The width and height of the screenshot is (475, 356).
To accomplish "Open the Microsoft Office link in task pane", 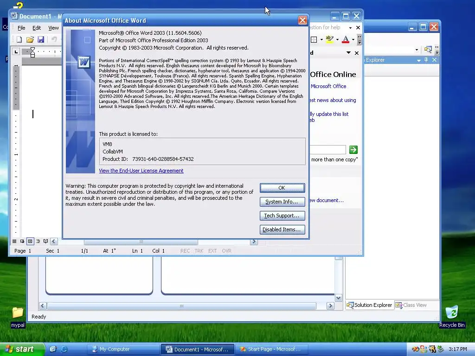I will [x=328, y=86].
